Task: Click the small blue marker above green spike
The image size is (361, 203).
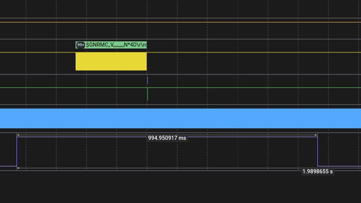Action: coord(147,80)
